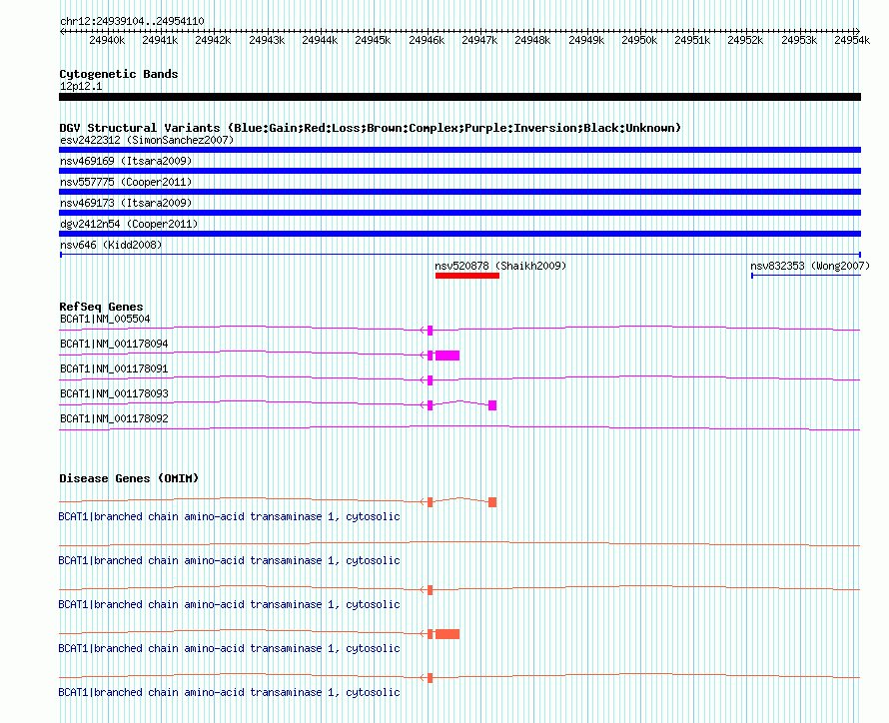Click the red loss bar for nsv520878

coord(467,276)
